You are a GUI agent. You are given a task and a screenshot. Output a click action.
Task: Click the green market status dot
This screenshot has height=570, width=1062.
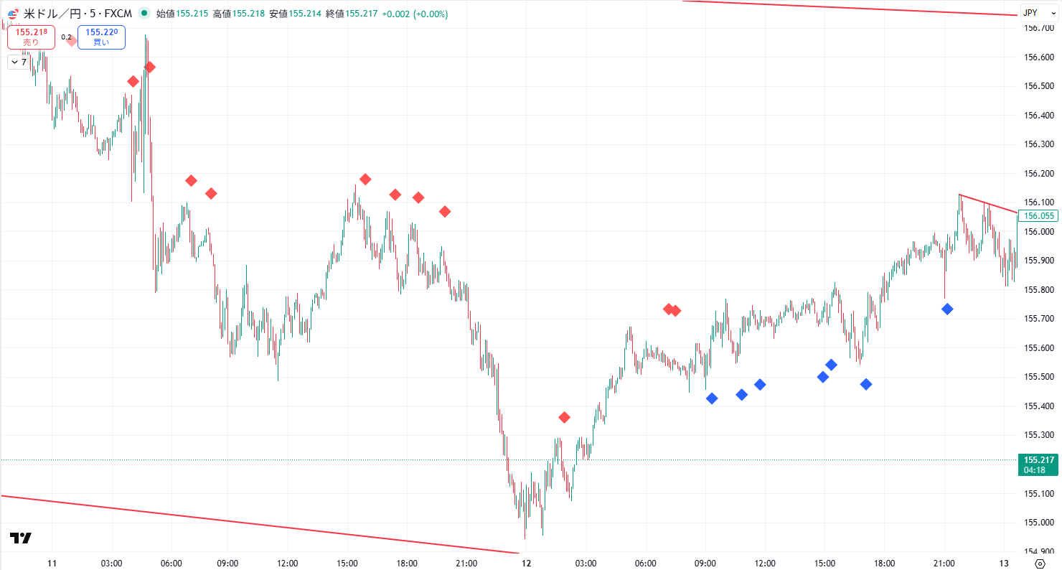[144, 13]
